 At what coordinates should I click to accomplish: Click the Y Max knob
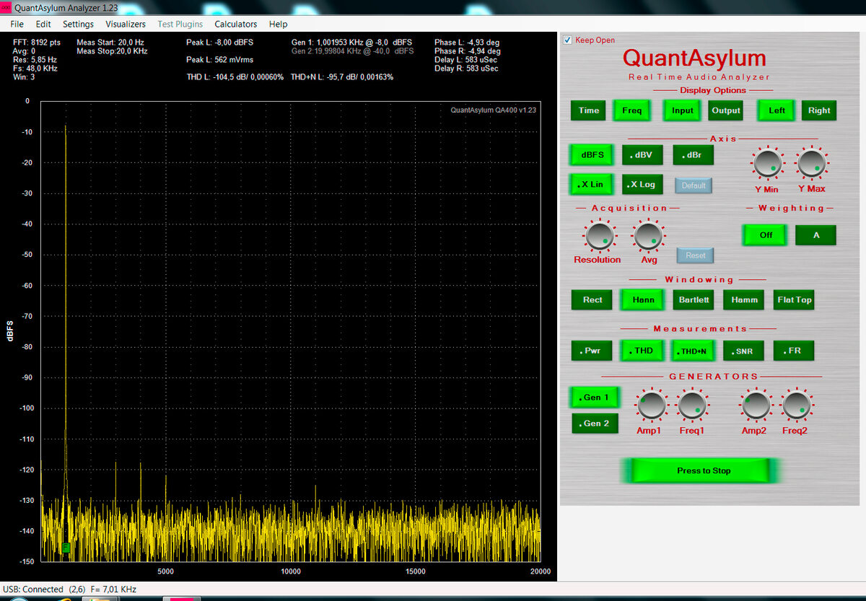tap(811, 164)
